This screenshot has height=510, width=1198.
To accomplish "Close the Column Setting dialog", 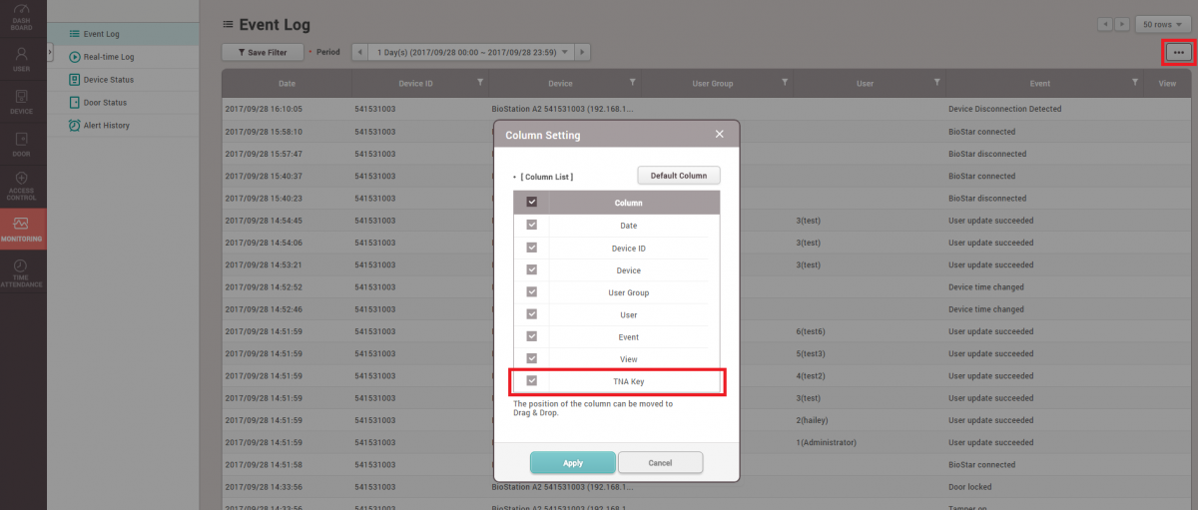I will (719, 134).
